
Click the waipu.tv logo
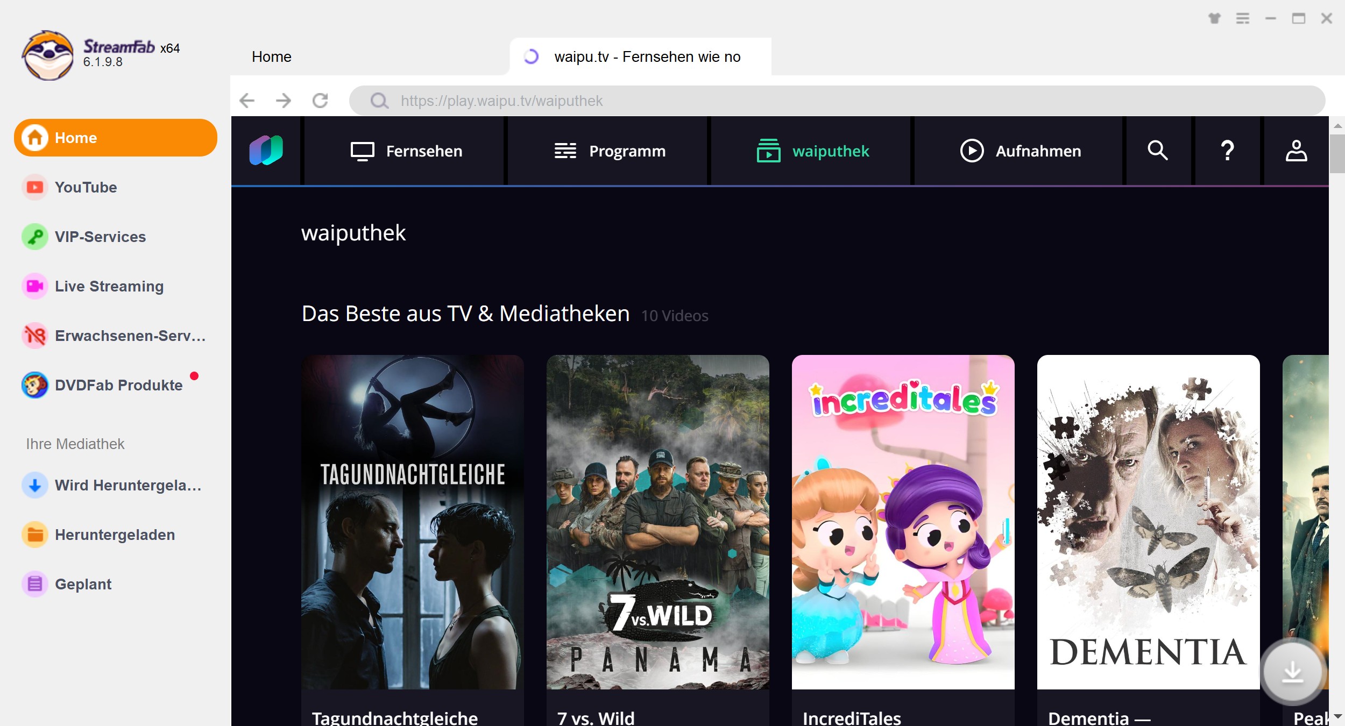266,151
